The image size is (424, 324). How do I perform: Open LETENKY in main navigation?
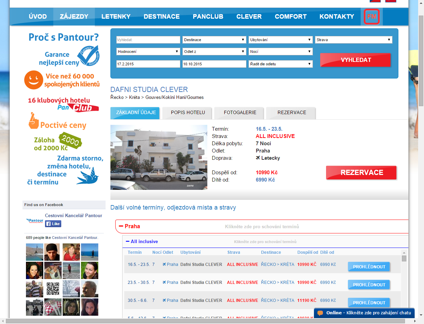(116, 16)
